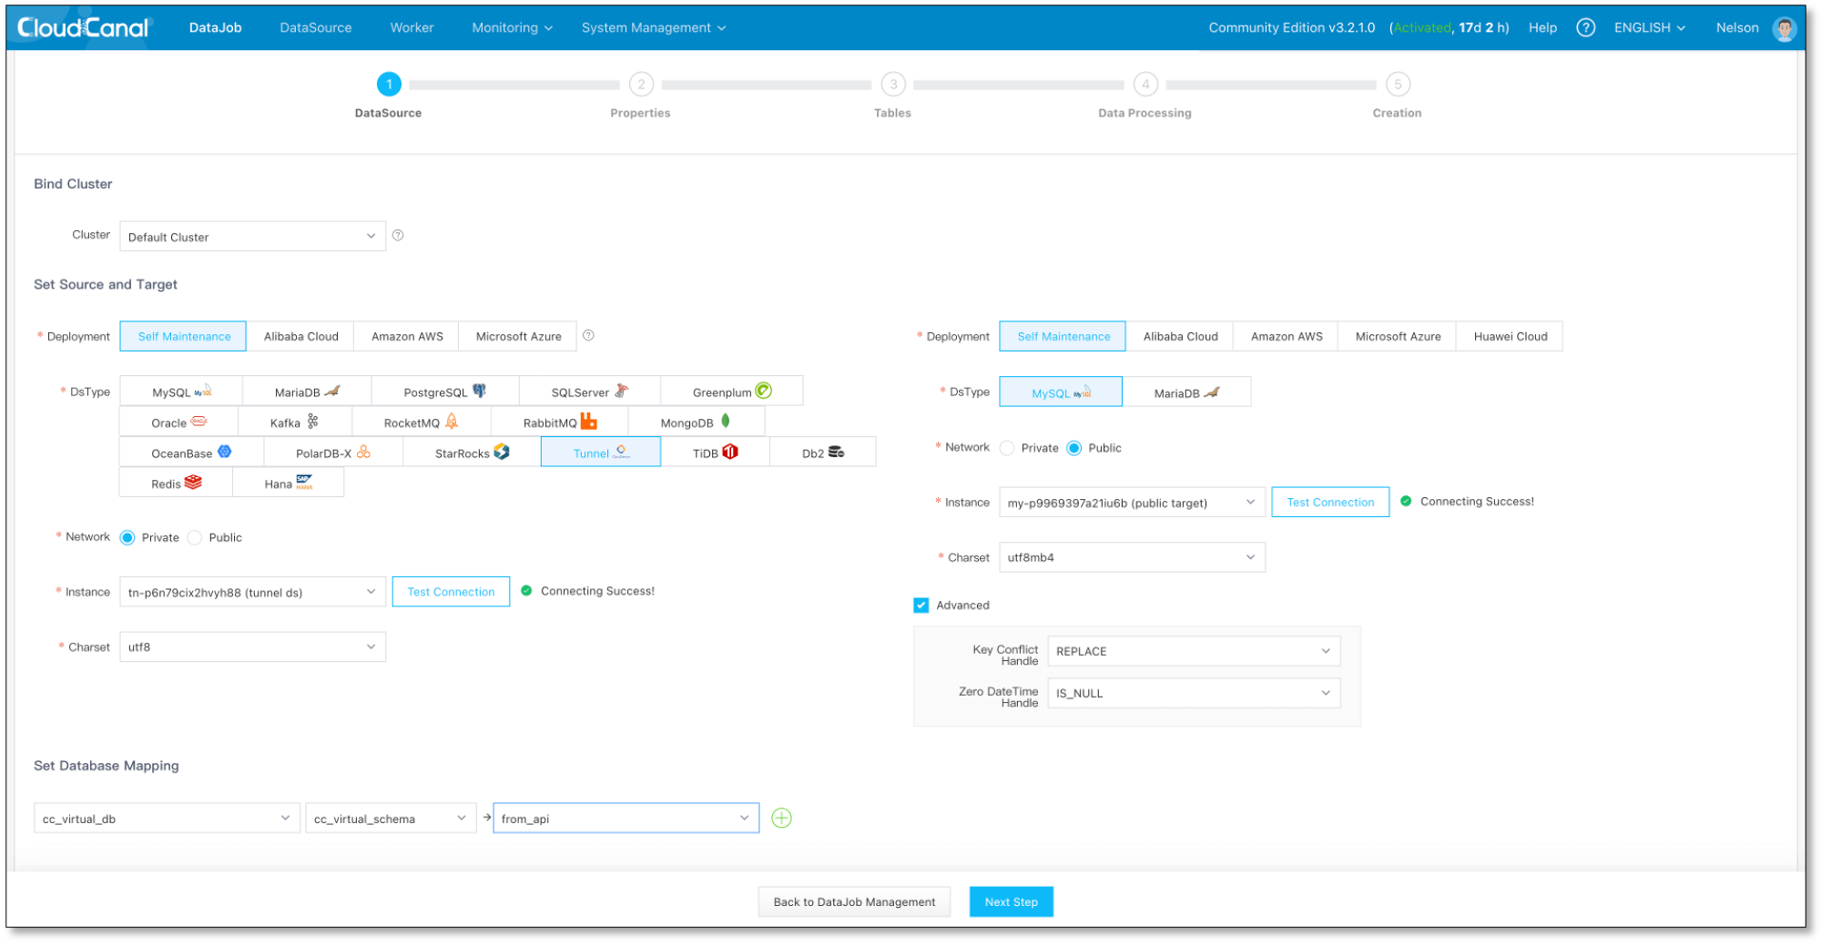Click step 2 Properties in wizard progress
The width and height of the screenshot is (1821, 947).
point(641,85)
